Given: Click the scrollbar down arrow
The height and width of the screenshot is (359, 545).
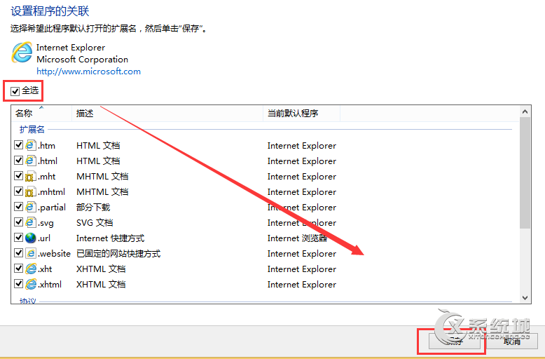Looking at the screenshot, I should (525, 298).
